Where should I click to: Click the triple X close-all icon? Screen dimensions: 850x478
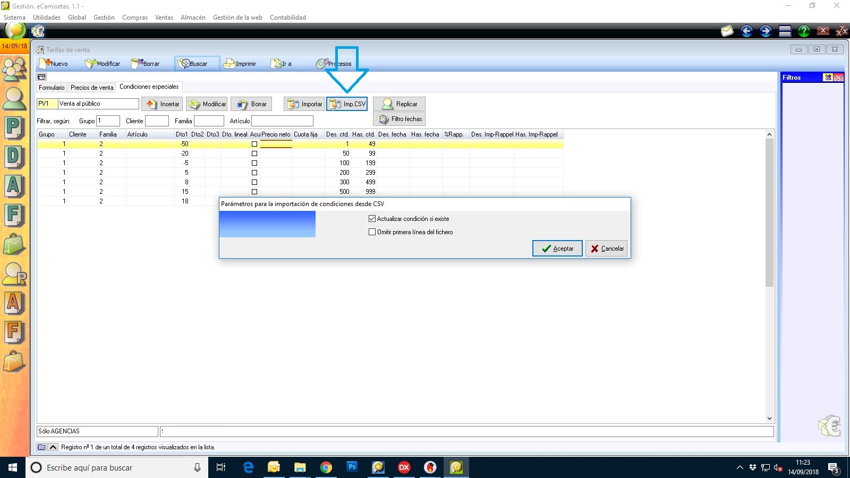coord(841,31)
